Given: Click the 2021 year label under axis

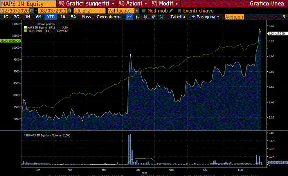Looking at the screenshot, I should coord(144,173).
